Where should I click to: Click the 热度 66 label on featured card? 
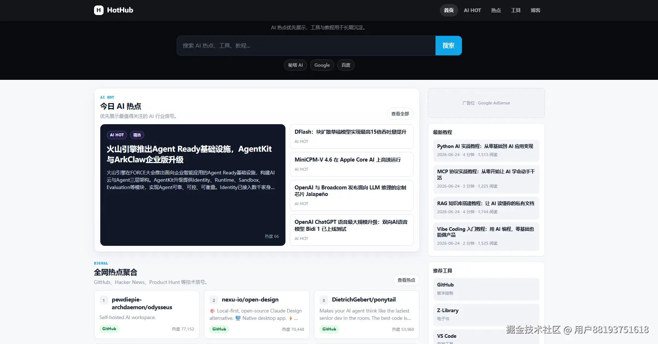[272, 236]
